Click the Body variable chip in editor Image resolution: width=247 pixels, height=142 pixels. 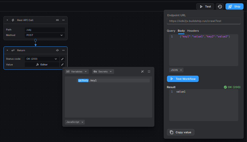pyautogui.click(x=83, y=80)
